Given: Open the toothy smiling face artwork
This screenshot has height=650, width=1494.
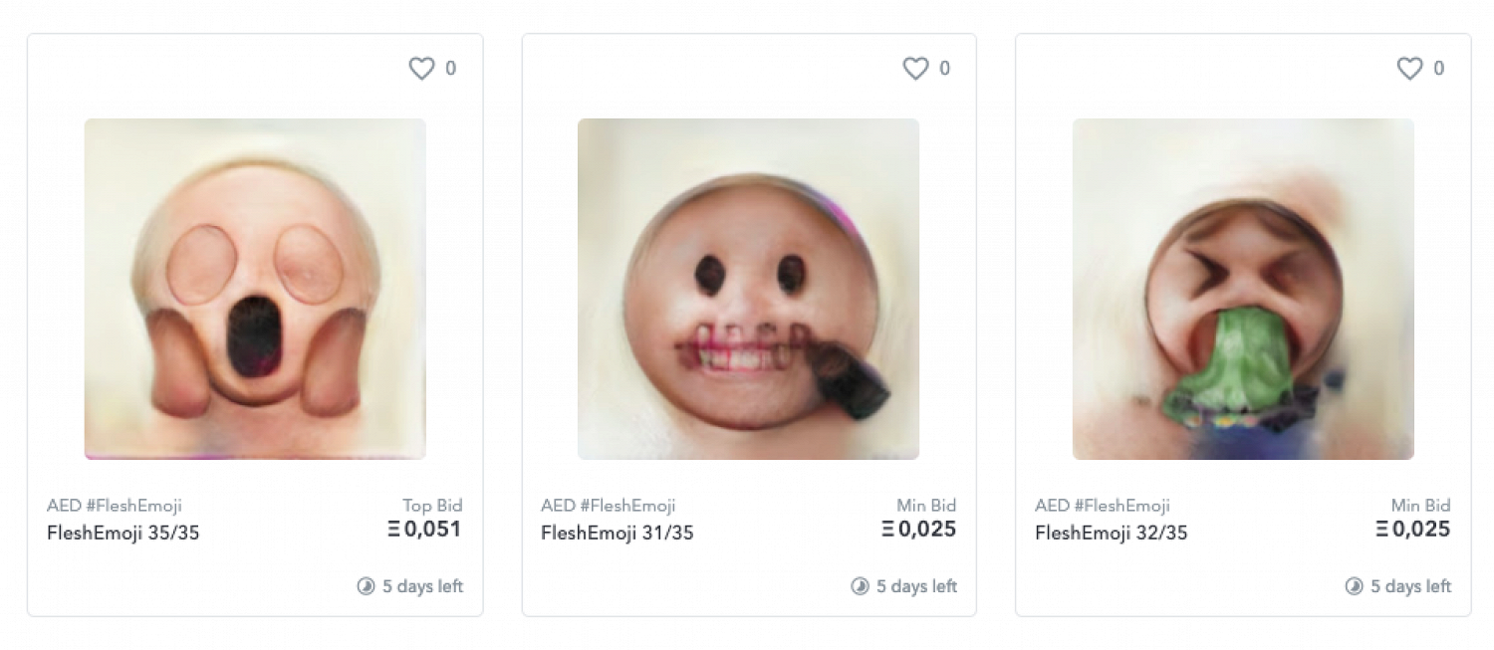Looking at the screenshot, I should (748, 289).
